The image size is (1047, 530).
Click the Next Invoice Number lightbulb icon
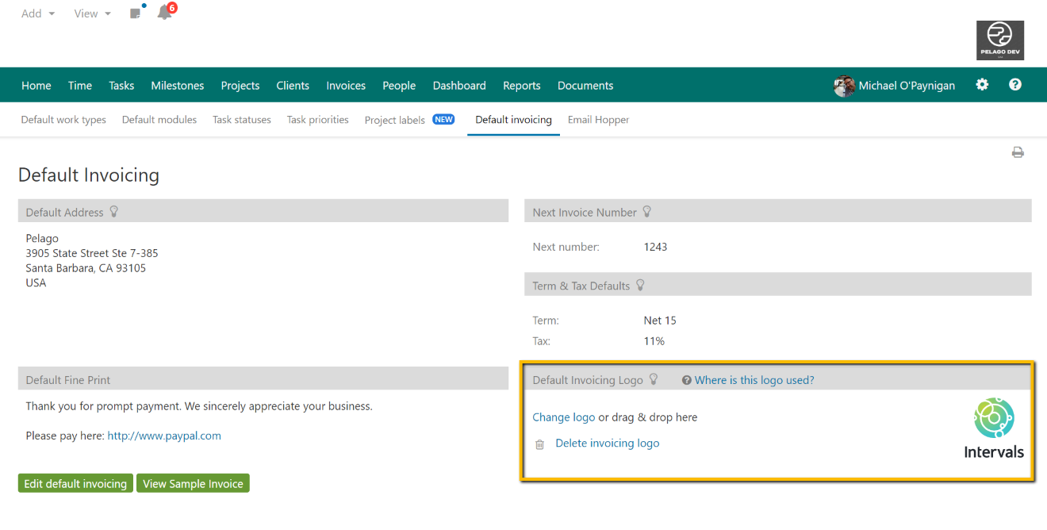point(647,212)
